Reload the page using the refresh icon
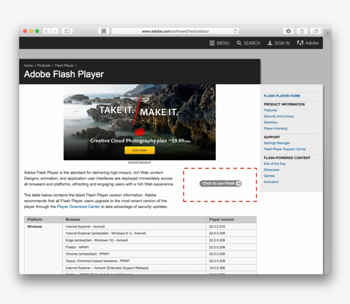 pyautogui.click(x=235, y=31)
